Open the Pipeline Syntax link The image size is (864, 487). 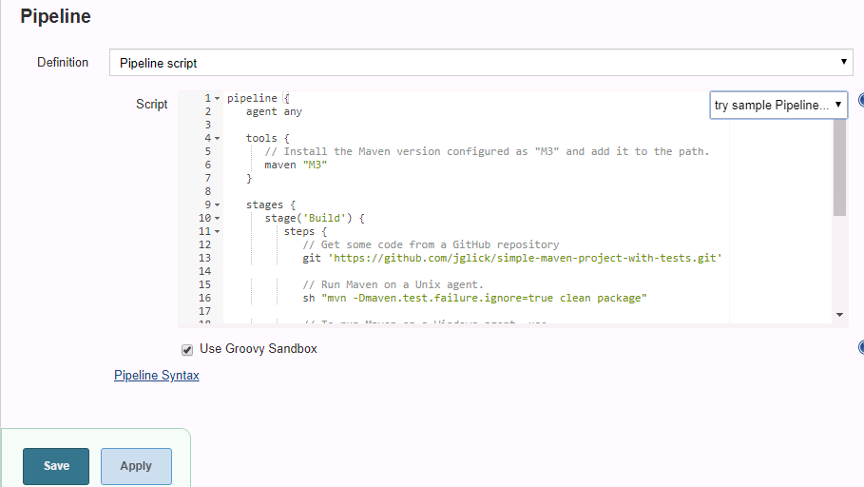(156, 376)
